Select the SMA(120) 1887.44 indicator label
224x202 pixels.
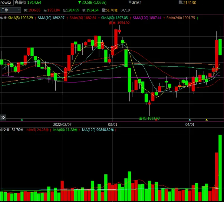pos(147,18)
